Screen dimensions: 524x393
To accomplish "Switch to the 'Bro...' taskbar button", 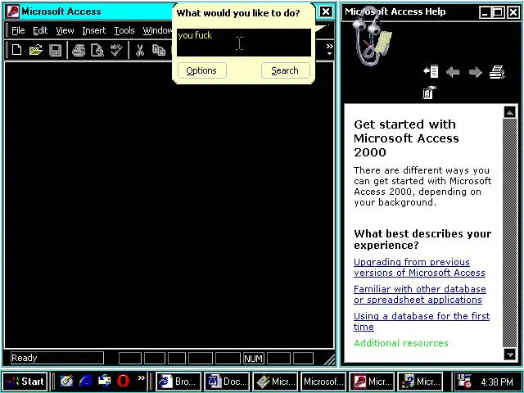I will (178, 382).
